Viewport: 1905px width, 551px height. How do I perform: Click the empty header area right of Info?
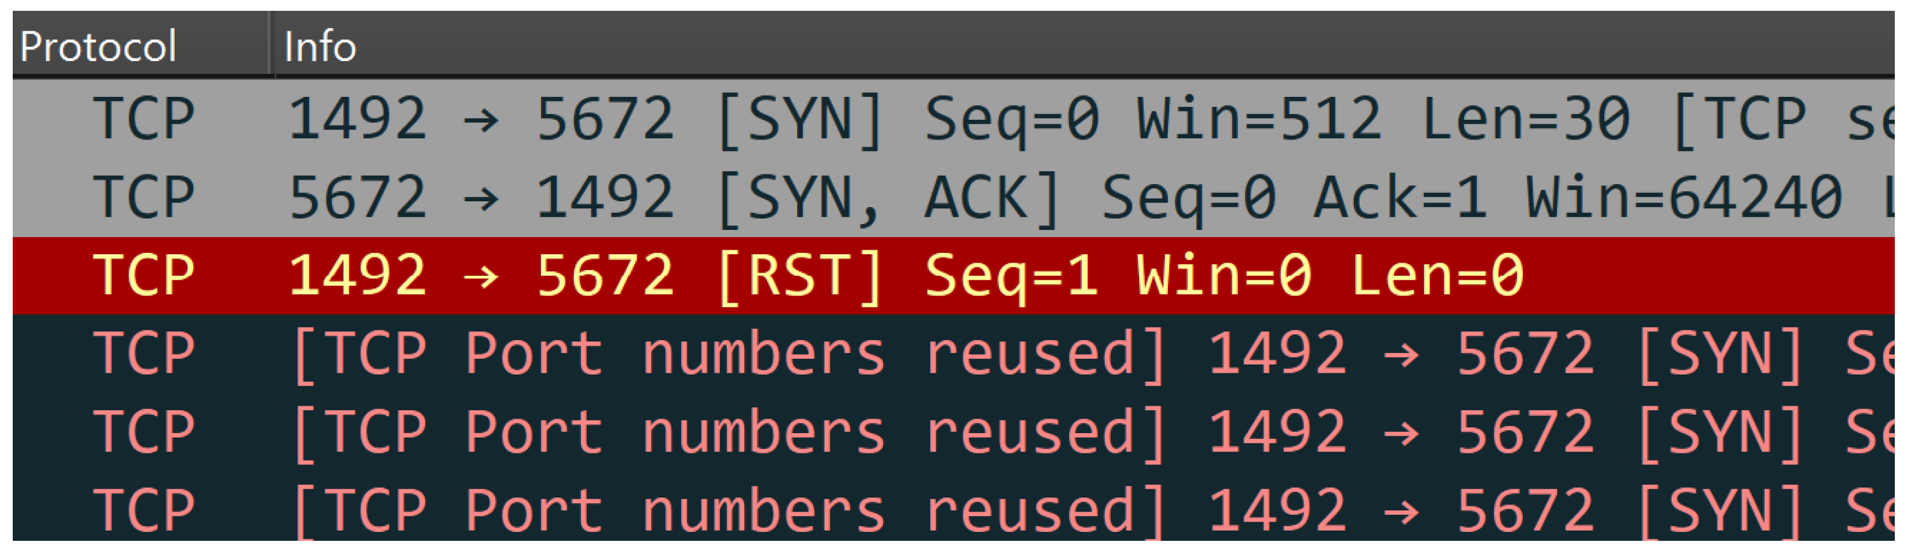(x=1124, y=45)
